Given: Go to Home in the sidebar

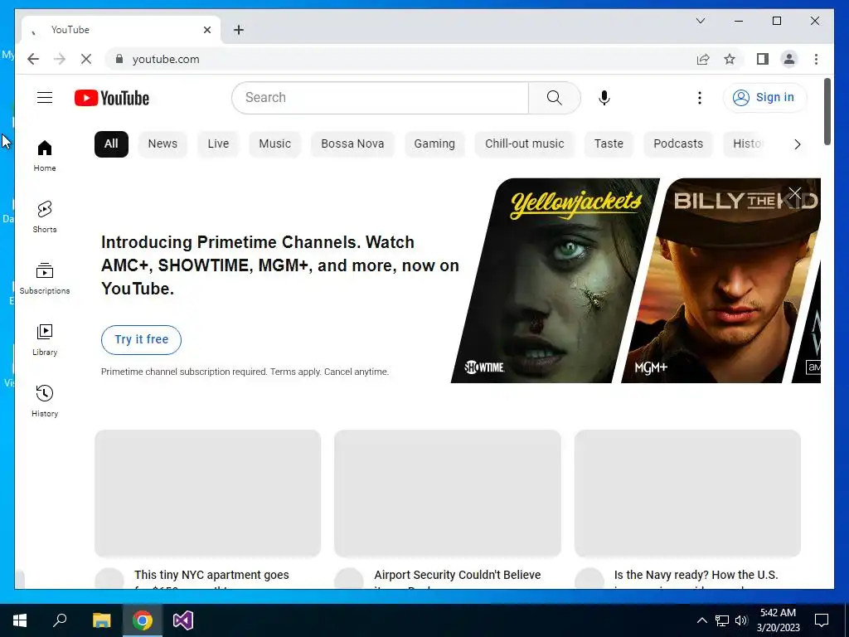Looking at the screenshot, I should tap(45, 156).
